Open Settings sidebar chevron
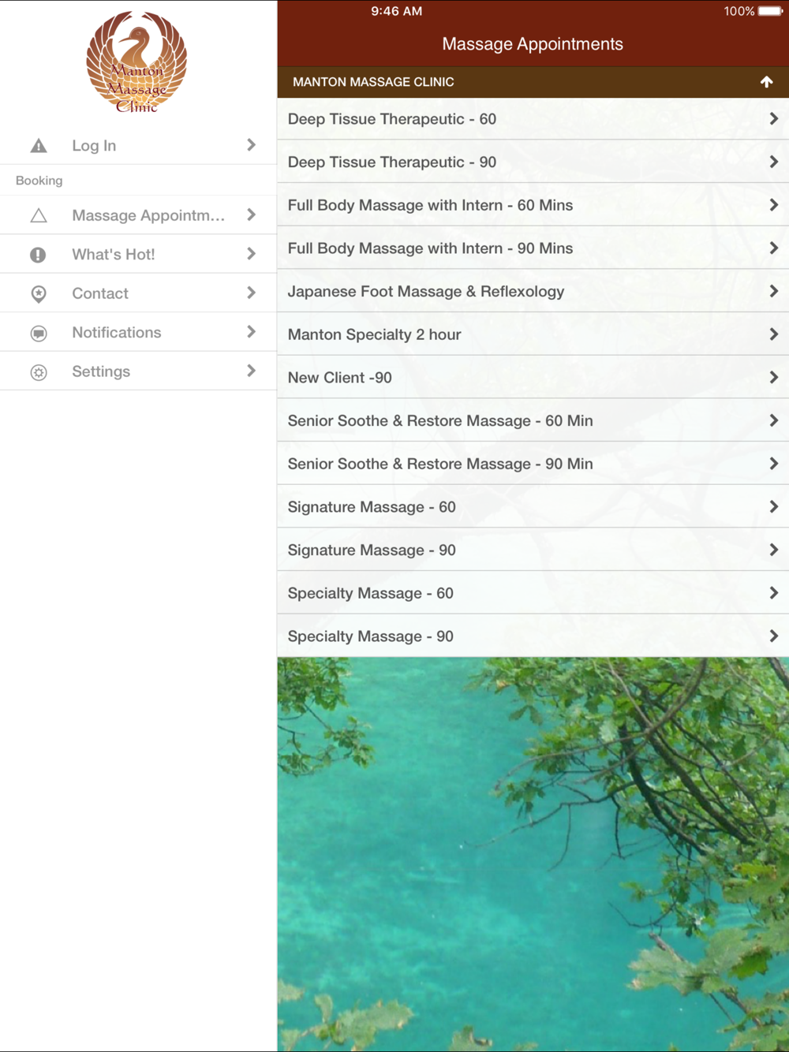This screenshot has width=789, height=1052. [x=251, y=371]
